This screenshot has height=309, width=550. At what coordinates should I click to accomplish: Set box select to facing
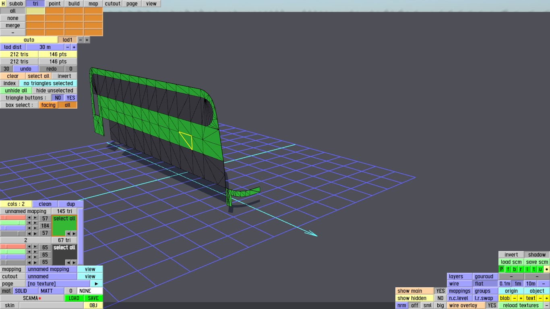(x=48, y=105)
